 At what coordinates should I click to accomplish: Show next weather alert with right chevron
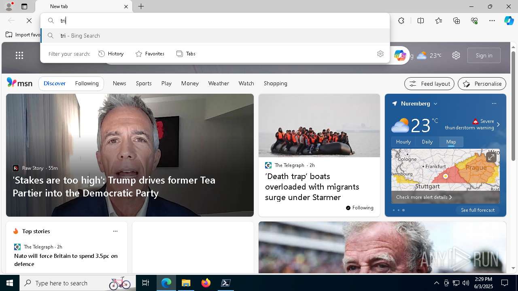(498, 124)
